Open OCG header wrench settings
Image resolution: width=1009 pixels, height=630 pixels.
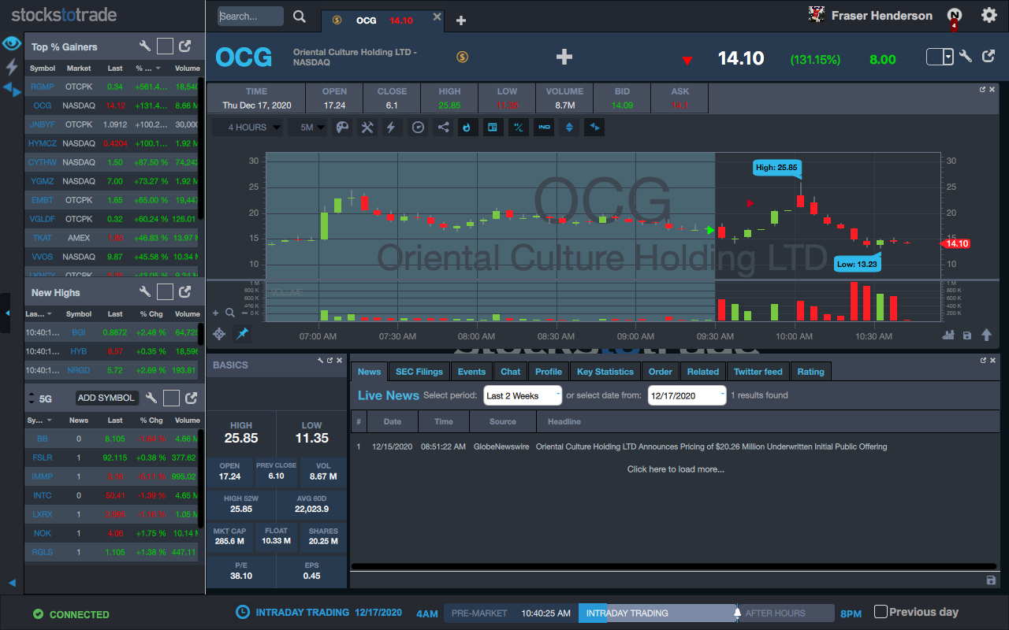pos(966,57)
